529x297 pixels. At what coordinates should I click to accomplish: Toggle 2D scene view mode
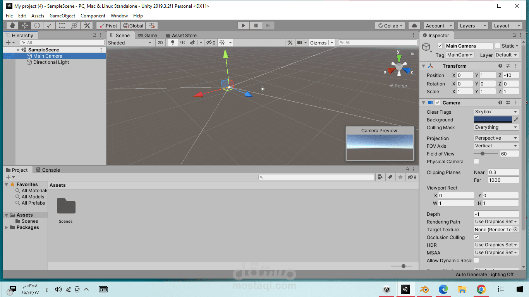[x=160, y=43]
